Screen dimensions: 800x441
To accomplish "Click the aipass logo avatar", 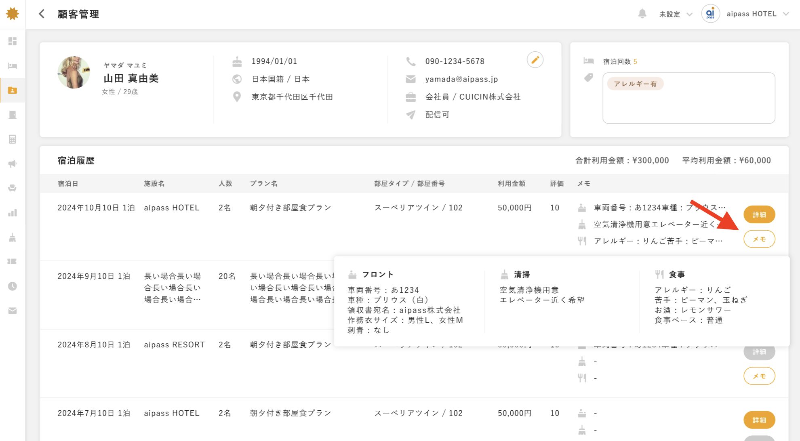I will coord(711,14).
